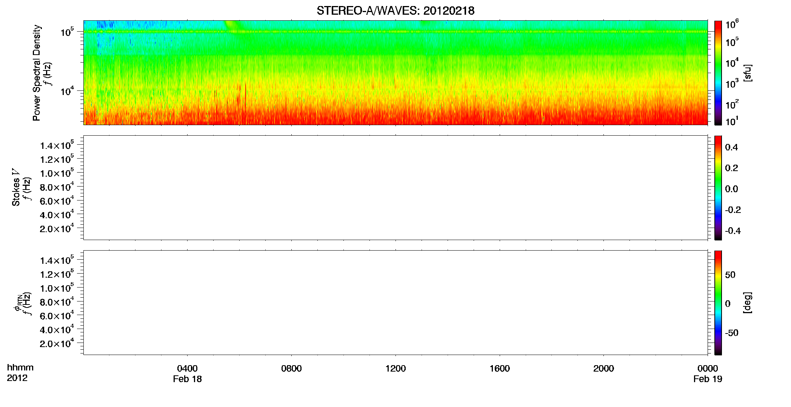Click the Feb 18 date label
This screenshot has width=791, height=407.
(187, 379)
